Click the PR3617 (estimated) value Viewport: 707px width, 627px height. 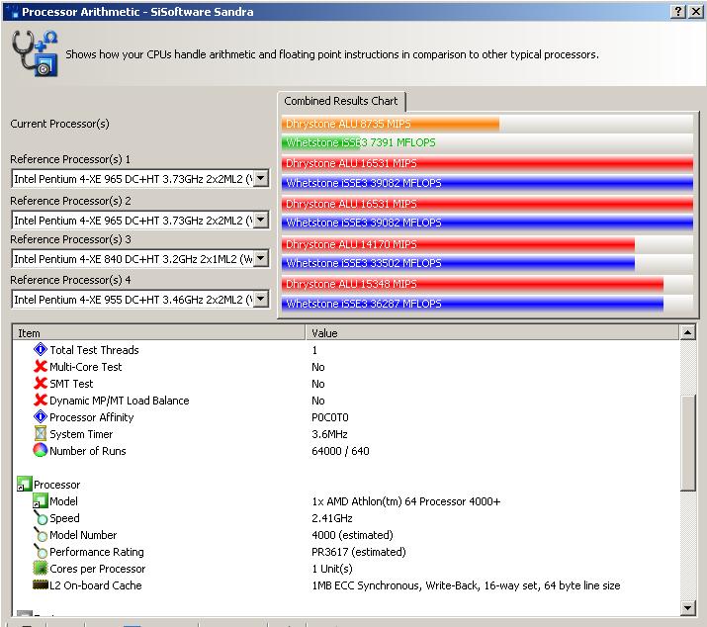point(359,552)
